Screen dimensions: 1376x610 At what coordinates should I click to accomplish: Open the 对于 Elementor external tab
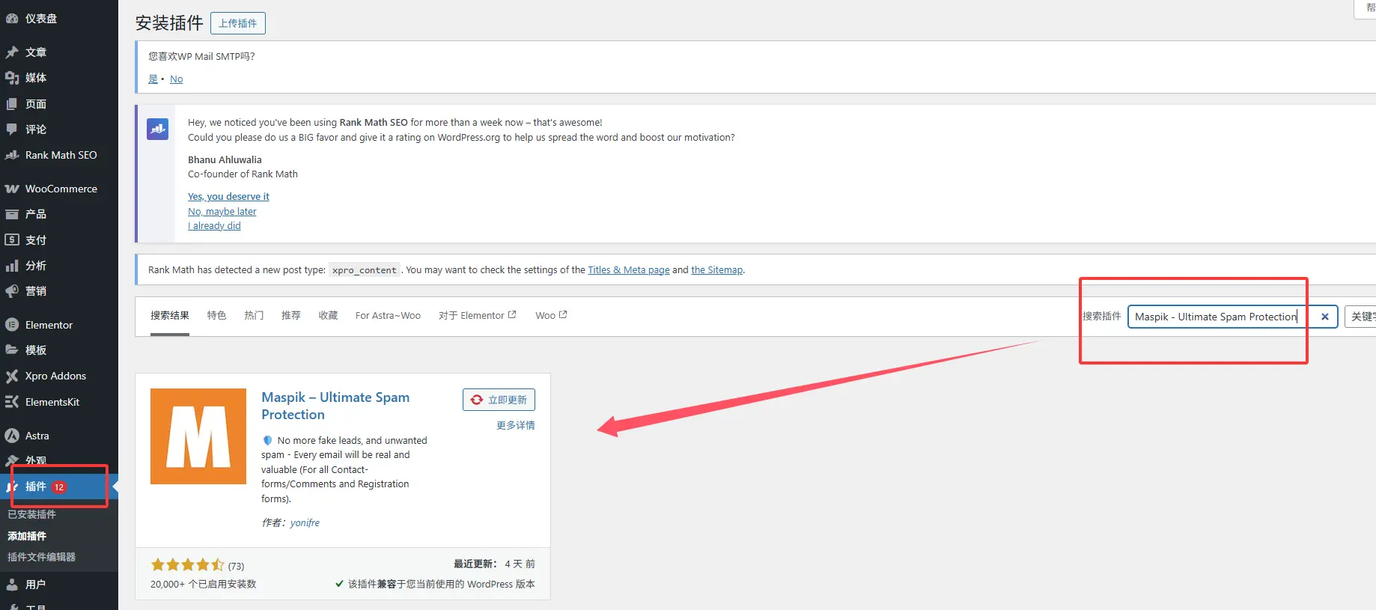click(x=478, y=316)
